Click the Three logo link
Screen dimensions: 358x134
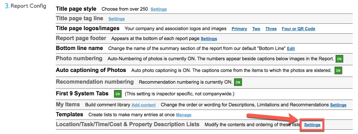[x=271, y=29]
